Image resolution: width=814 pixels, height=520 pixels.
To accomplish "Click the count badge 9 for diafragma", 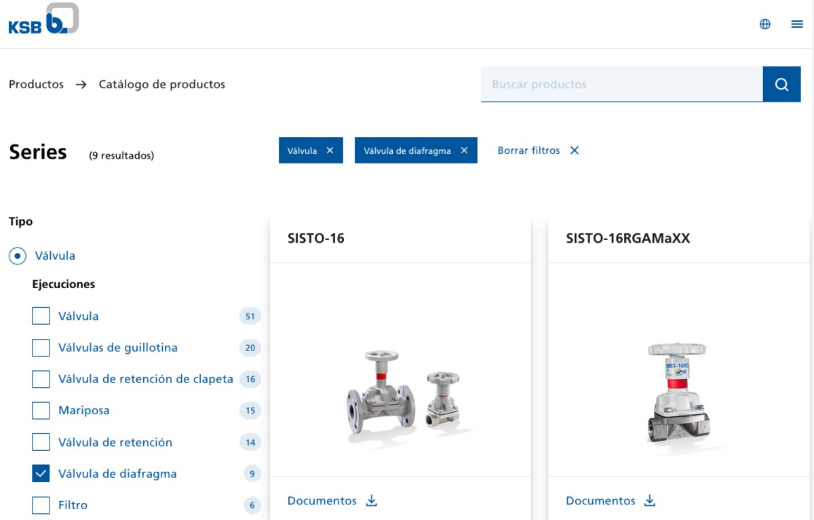I will (252, 474).
